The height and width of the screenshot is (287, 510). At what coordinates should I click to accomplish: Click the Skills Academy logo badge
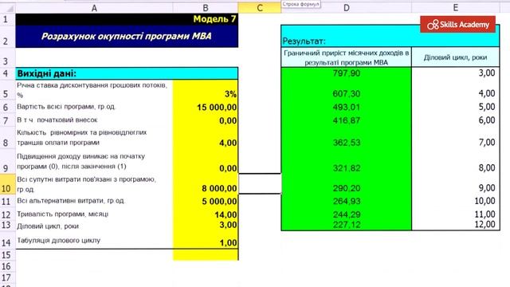click(457, 25)
